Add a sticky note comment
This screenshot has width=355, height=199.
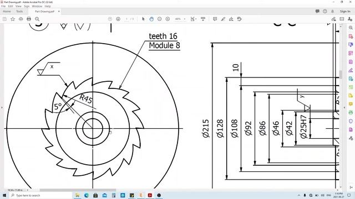pyautogui.click(x=215, y=19)
